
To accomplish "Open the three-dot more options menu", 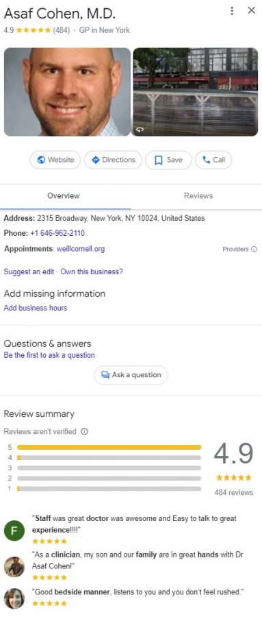I will [x=232, y=11].
